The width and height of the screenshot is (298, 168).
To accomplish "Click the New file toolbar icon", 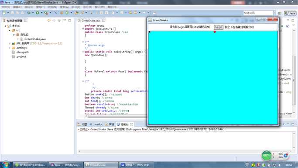I will 4,13.
